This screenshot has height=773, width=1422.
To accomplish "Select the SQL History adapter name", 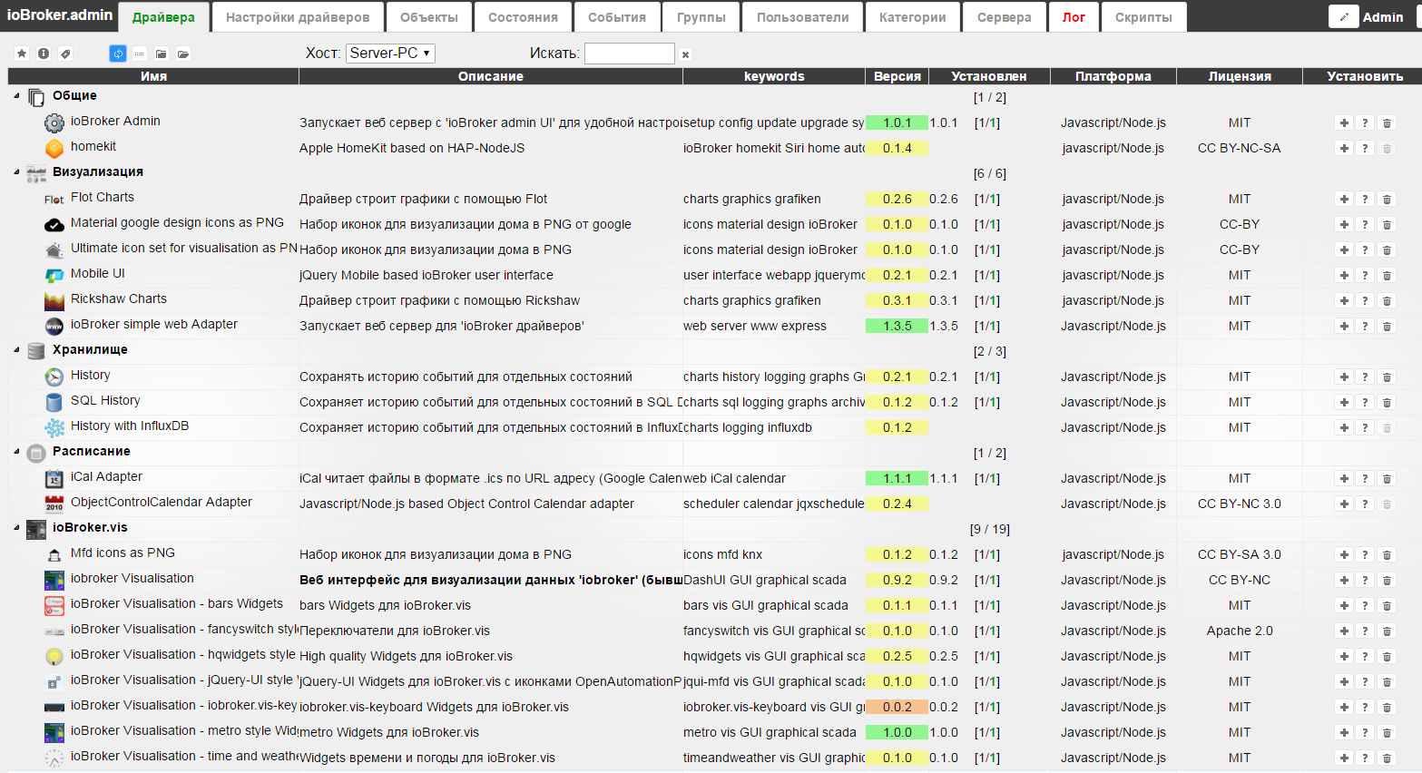I will pos(105,400).
